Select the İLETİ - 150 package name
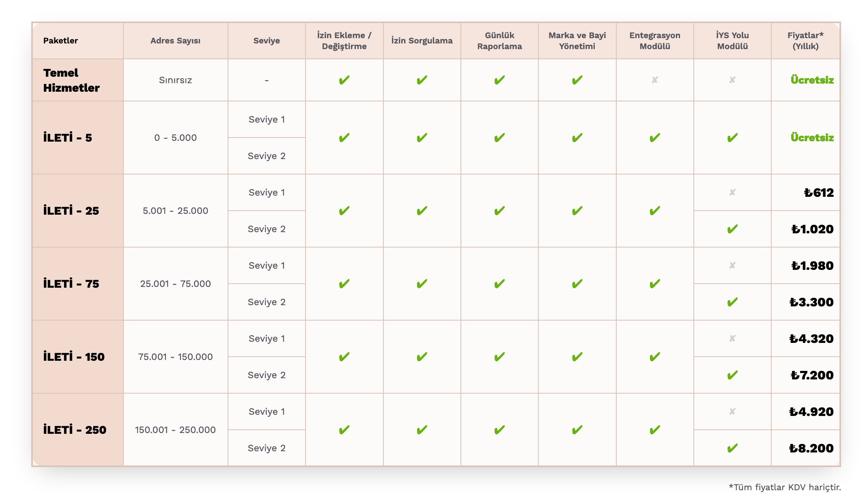 tap(74, 357)
